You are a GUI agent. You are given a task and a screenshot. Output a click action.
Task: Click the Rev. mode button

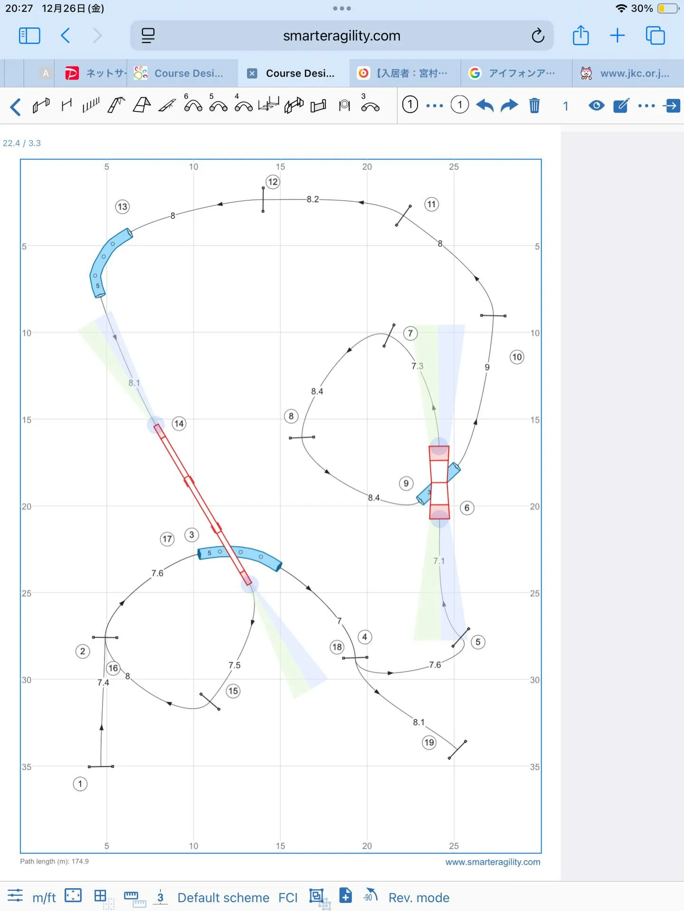[418, 897]
